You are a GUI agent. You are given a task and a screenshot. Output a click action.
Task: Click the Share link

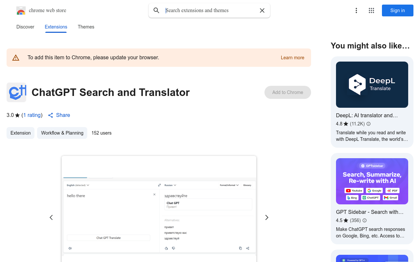pos(63,115)
